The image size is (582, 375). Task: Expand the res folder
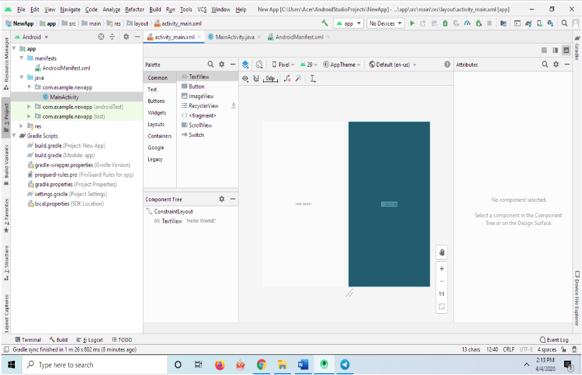click(22, 126)
